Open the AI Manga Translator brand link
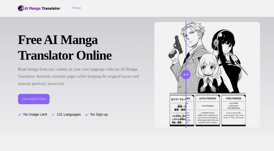Screen dimensions: 274x151 point(39,8)
